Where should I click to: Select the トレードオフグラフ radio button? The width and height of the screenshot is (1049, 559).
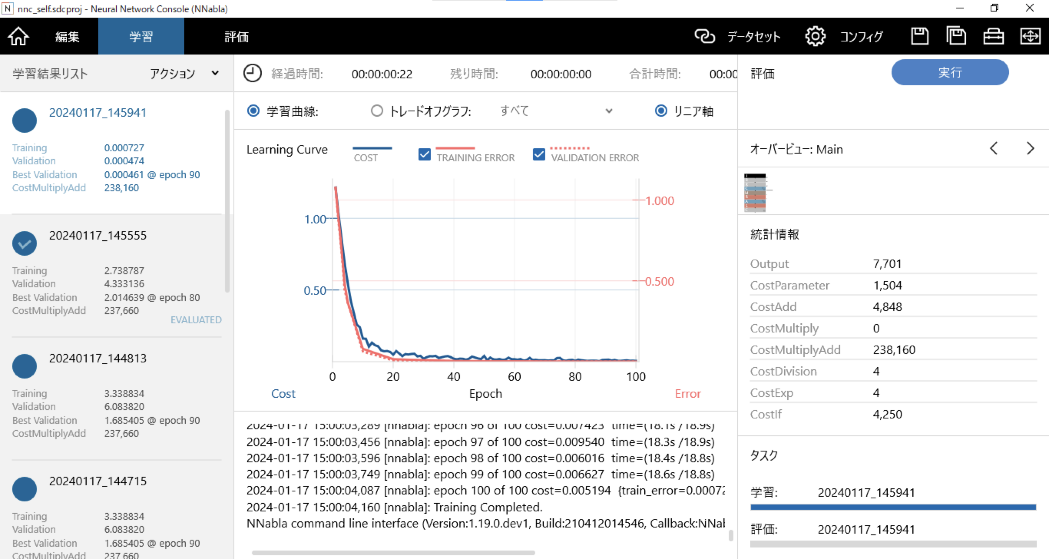(377, 111)
